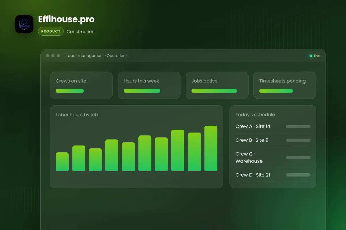Select the Crew B · Site 9 row
The image size is (346, 230).
[273, 140]
